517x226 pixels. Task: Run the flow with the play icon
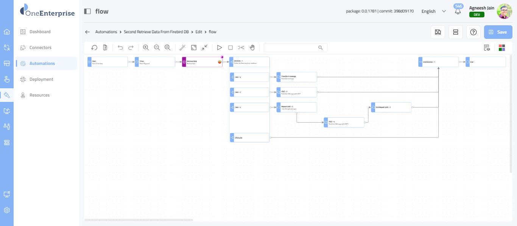[x=219, y=48]
